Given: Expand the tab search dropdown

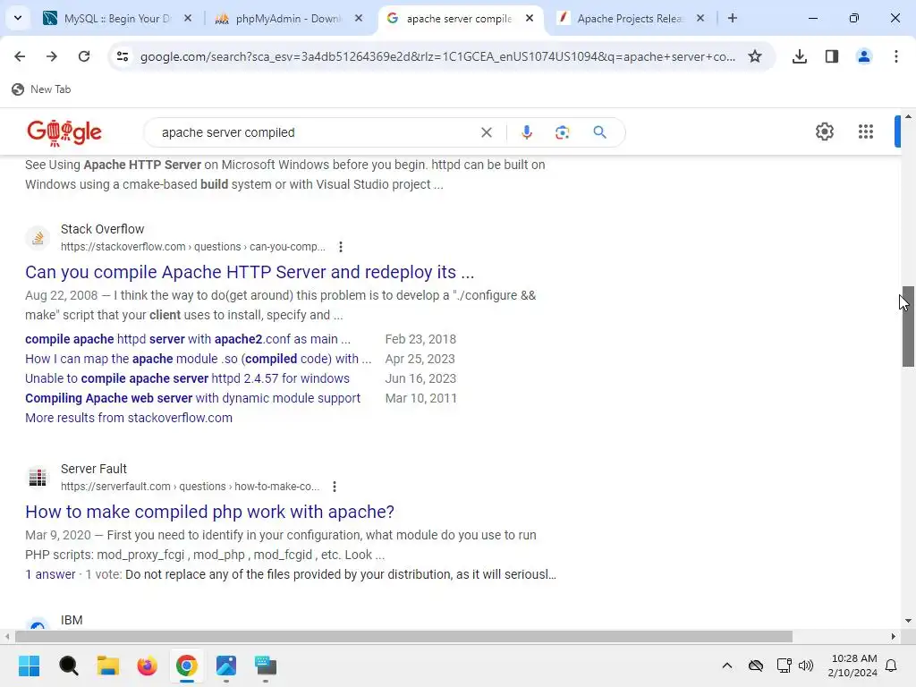Looking at the screenshot, I should point(18,18).
